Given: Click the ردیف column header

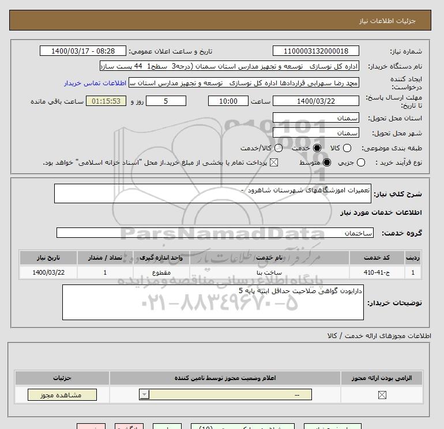Looking at the screenshot, I should (x=413, y=257).
